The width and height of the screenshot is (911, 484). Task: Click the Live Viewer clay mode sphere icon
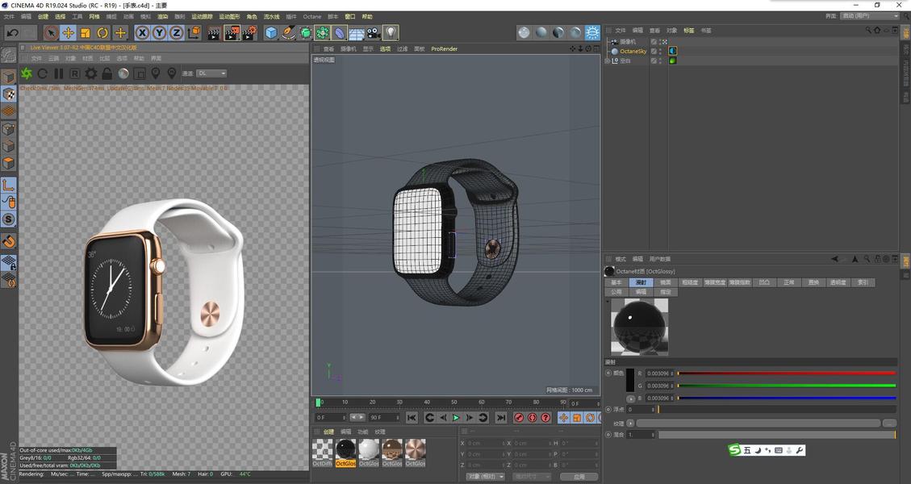tap(123, 73)
